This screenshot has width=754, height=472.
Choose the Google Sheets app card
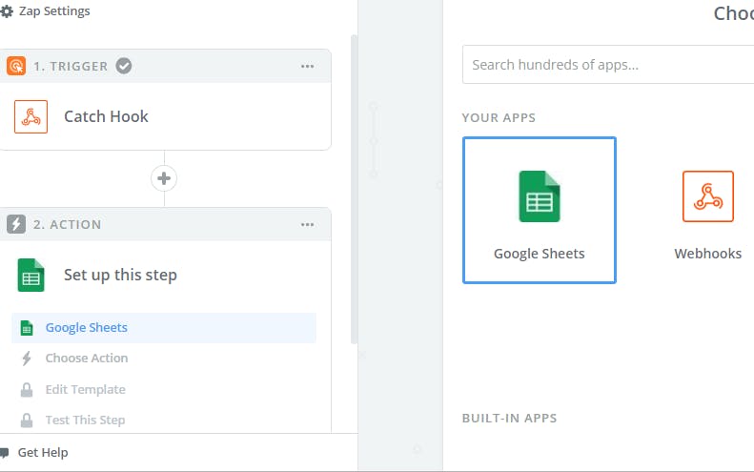pyautogui.click(x=540, y=211)
